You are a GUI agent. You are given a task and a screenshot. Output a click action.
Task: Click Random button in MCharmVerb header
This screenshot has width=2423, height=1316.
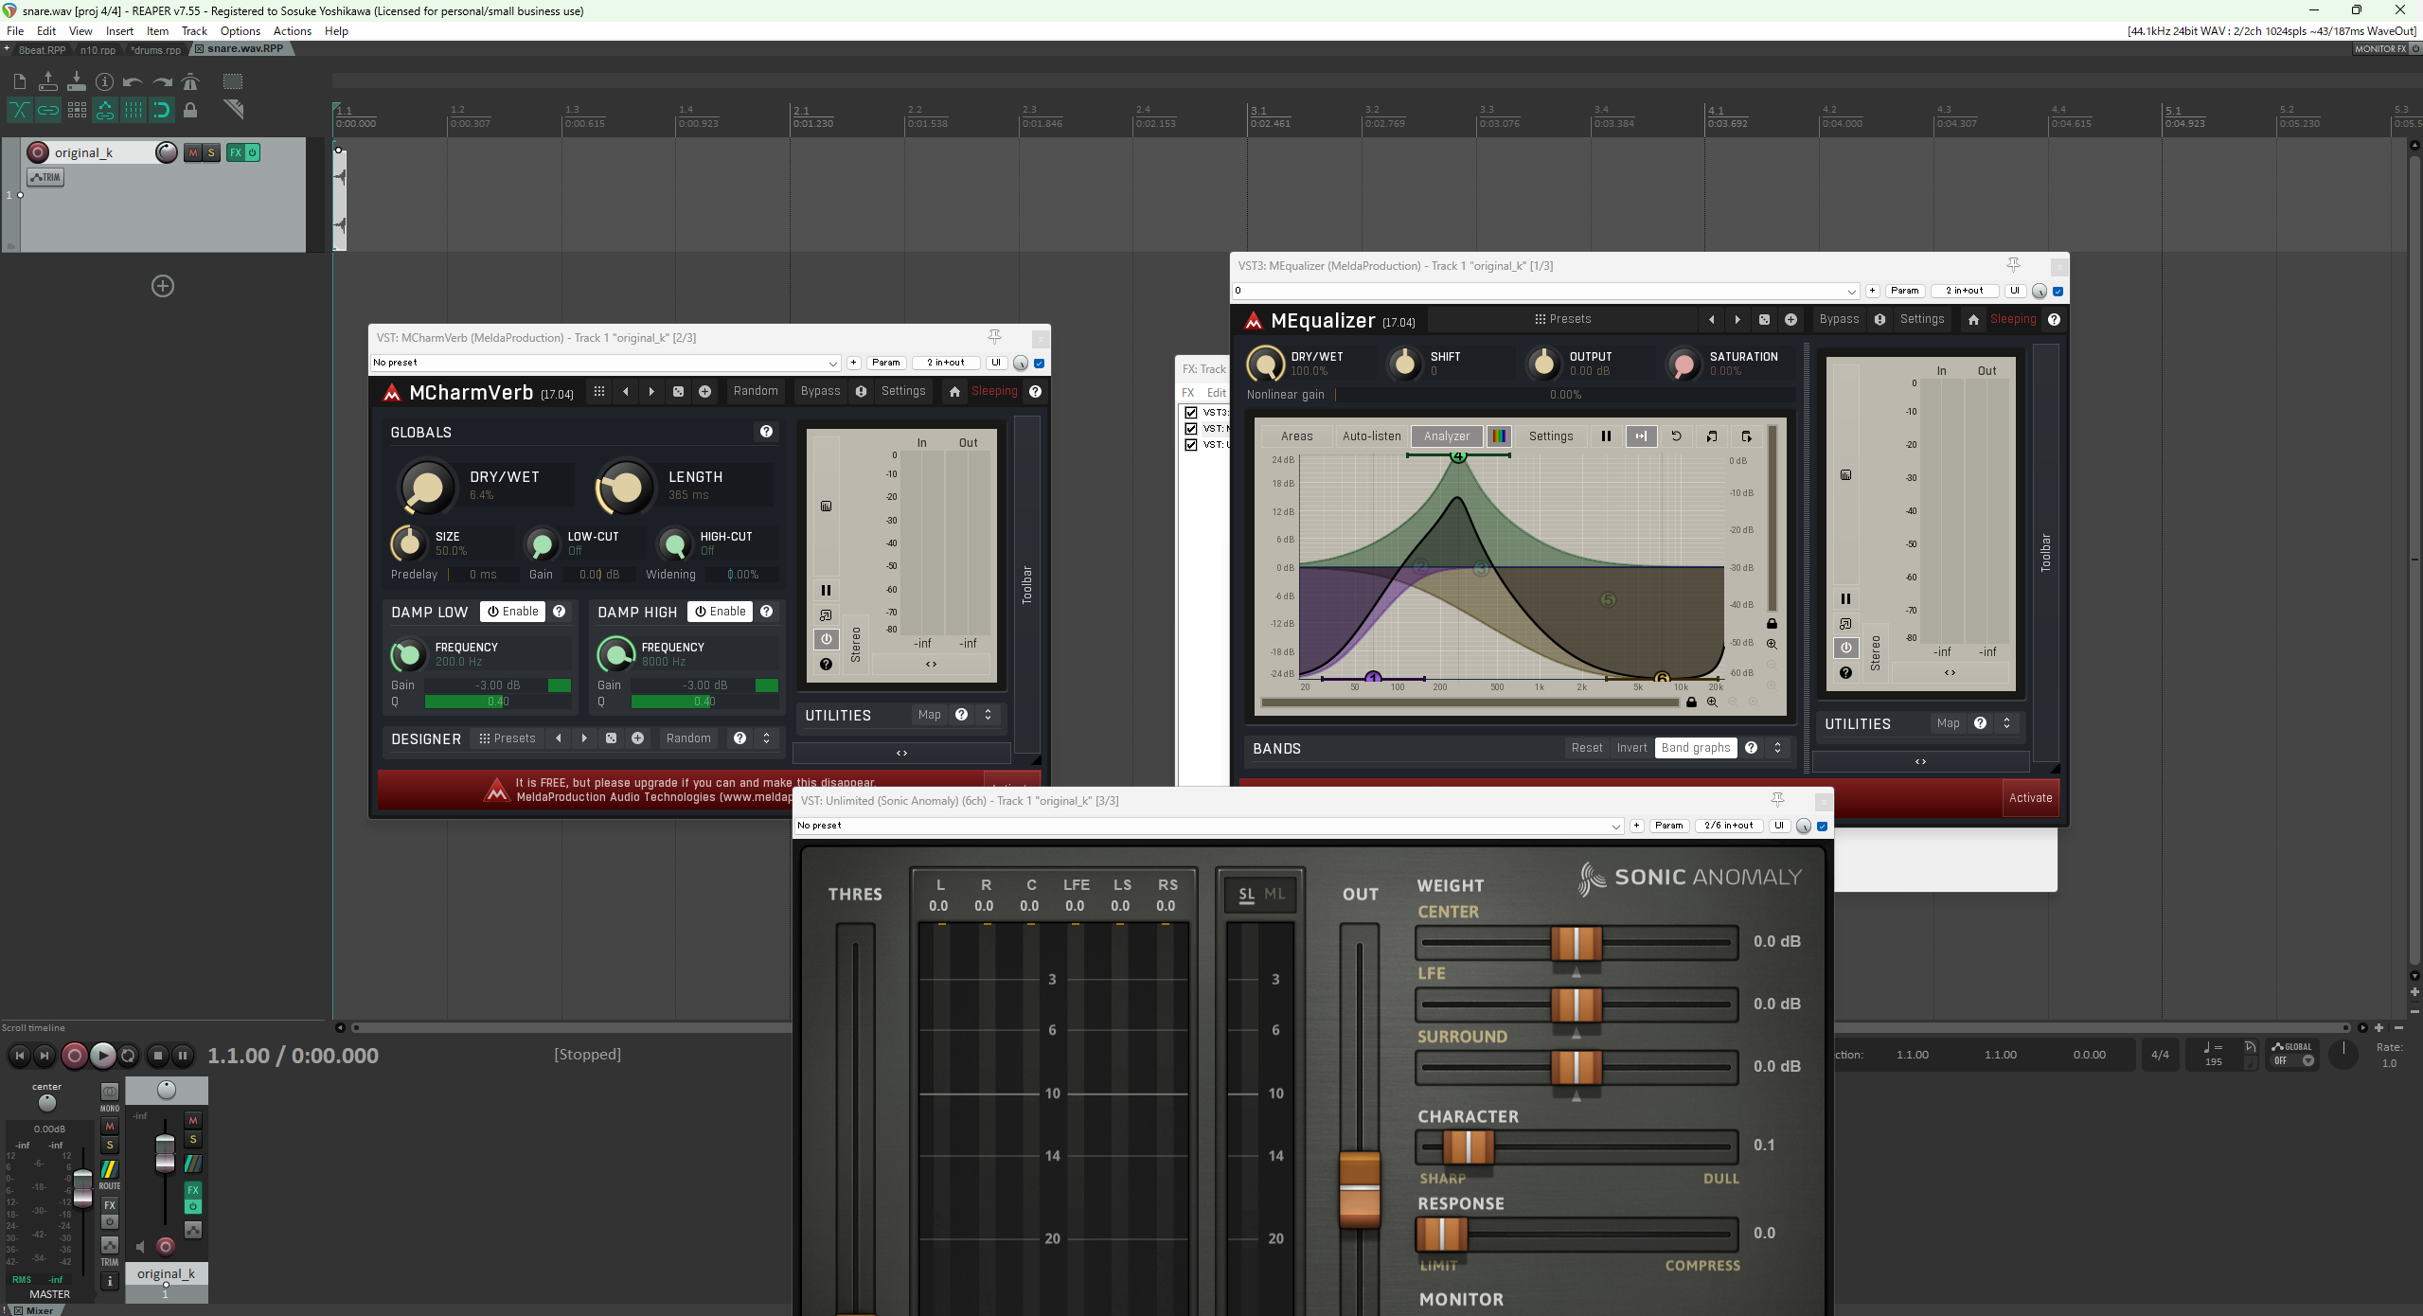coord(755,391)
